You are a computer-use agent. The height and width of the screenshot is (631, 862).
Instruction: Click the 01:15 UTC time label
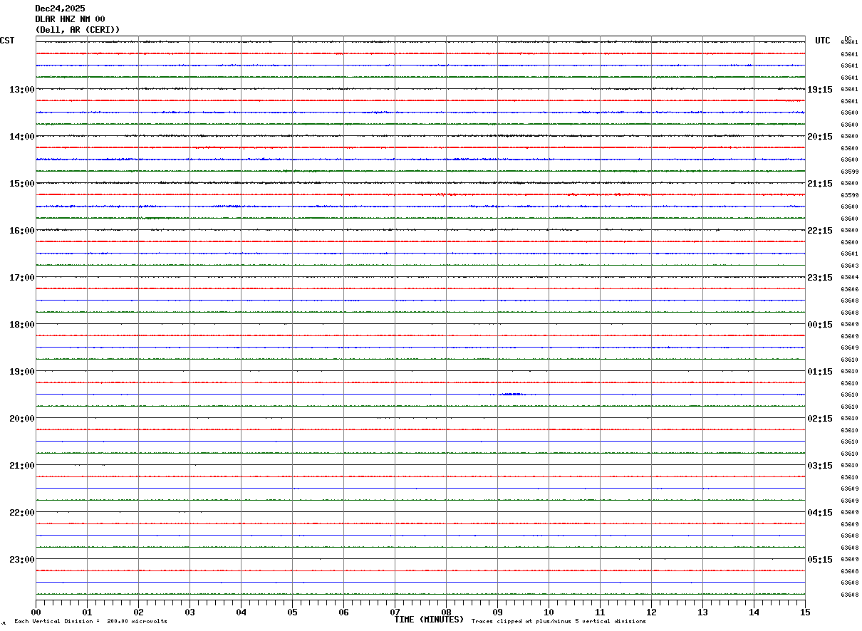point(819,372)
